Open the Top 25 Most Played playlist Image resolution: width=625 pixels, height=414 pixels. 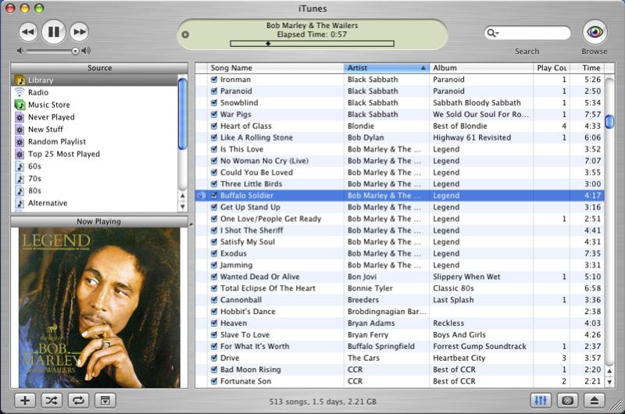(63, 154)
